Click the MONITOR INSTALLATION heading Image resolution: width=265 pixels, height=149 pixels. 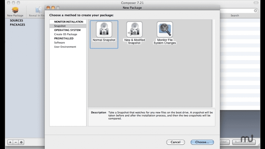point(69,22)
